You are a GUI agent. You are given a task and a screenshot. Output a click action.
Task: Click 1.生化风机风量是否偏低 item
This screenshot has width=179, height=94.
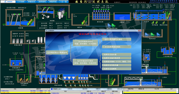117,39
